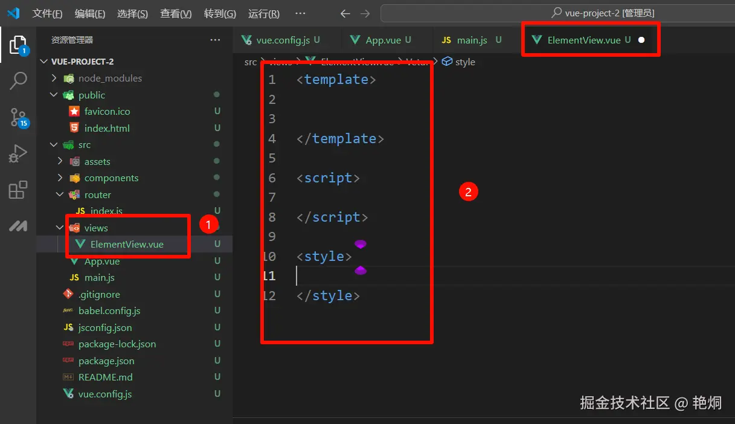The image size is (735, 424).
Task: Open the Search view icon
Action: 18,80
